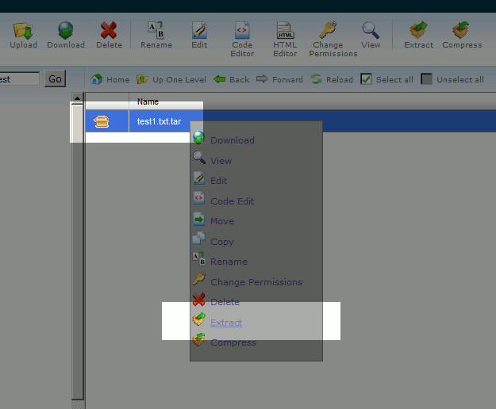Click the Change Permissions key icon in toolbar

pos(328,30)
